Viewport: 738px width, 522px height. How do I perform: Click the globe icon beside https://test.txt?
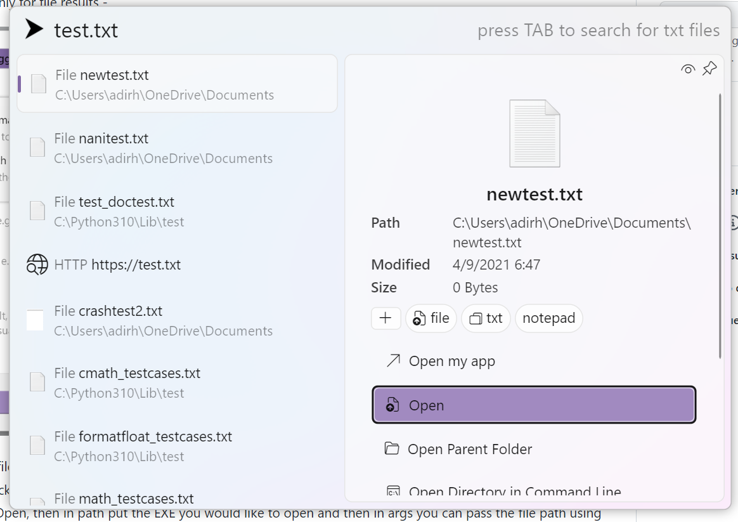point(36,264)
